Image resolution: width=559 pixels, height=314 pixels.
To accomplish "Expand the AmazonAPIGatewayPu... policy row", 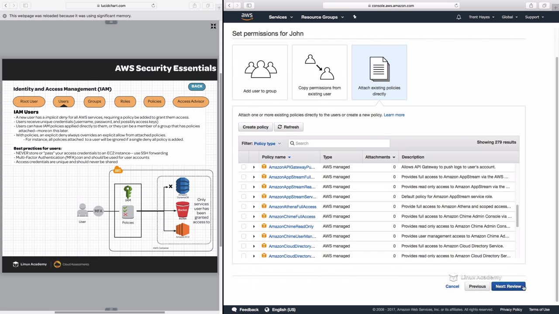I will (x=254, y=167).
